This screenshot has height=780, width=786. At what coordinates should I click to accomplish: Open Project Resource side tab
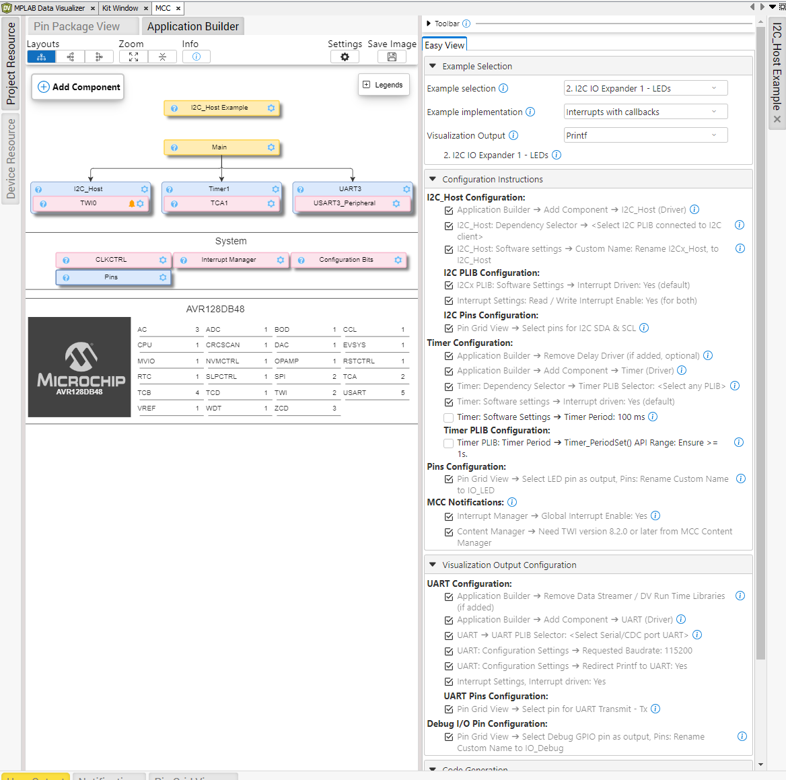coord(11,63)
